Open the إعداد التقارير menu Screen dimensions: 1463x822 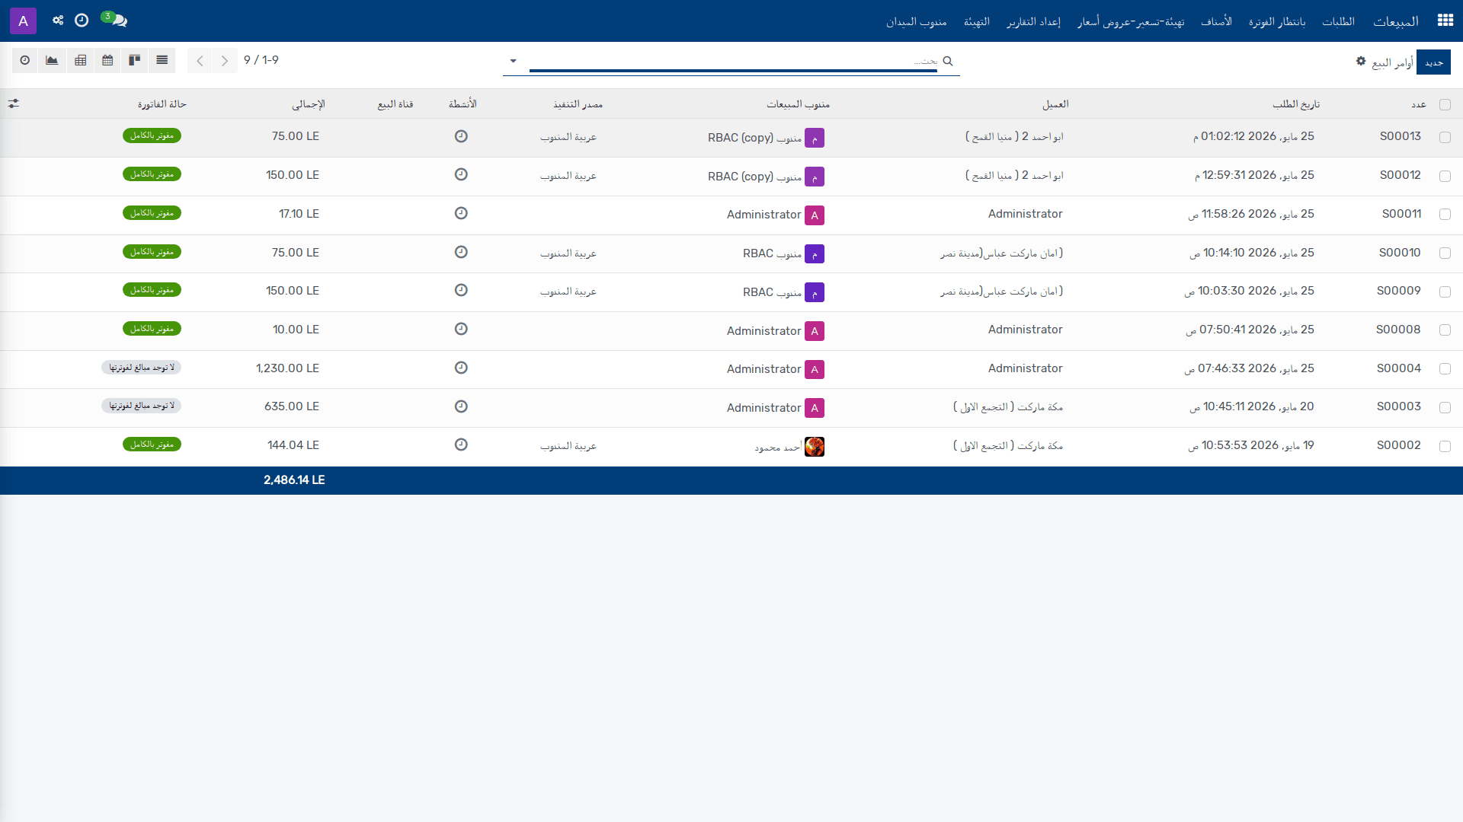point(1033,21)
